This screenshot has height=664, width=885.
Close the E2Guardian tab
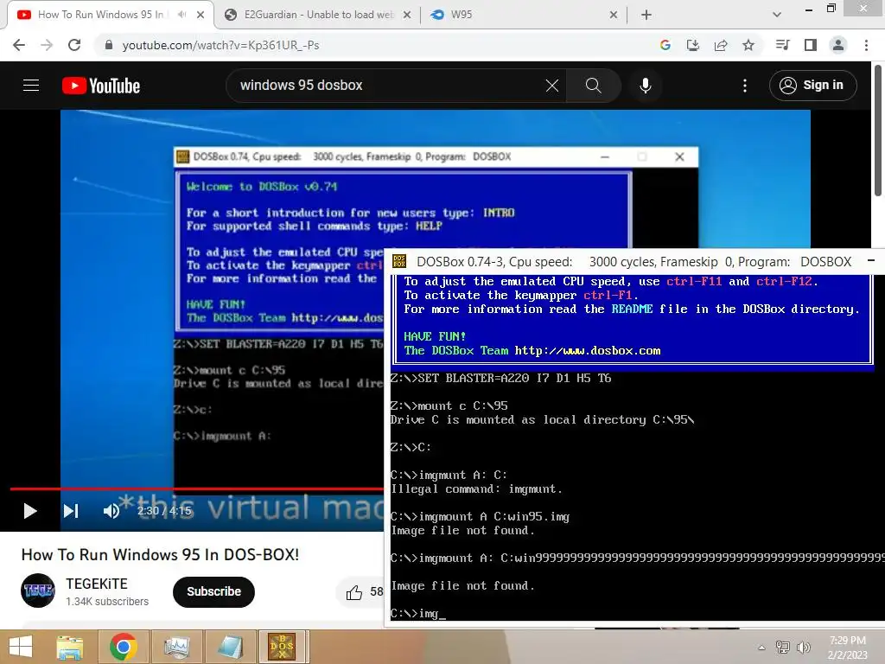[x=406, y=16]
